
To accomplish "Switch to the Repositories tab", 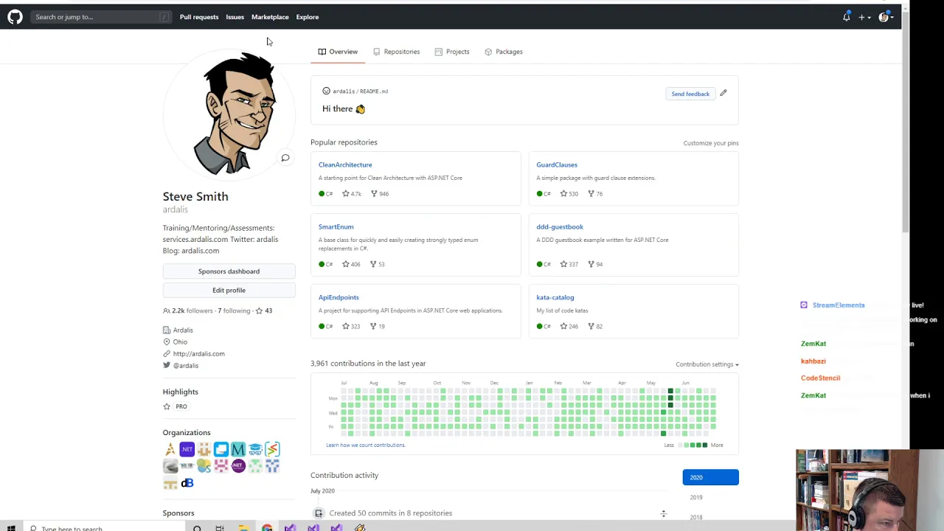I will click(396, 52).
